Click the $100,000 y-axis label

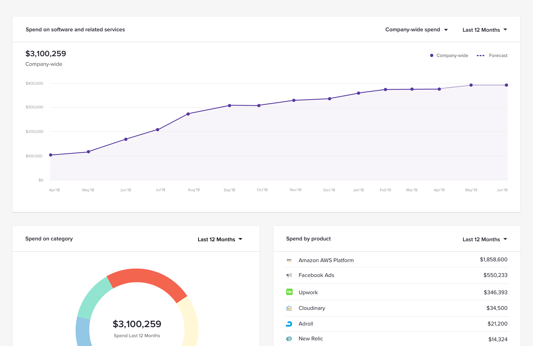click(35, 156)
